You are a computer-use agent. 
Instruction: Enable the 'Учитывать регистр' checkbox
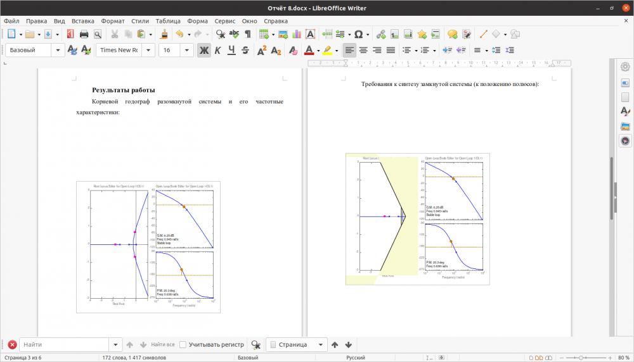(x=183, y=345)
